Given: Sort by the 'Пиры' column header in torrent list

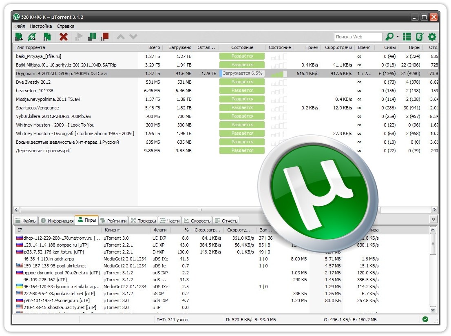Looking at the screenshot, I should (411, 47).
